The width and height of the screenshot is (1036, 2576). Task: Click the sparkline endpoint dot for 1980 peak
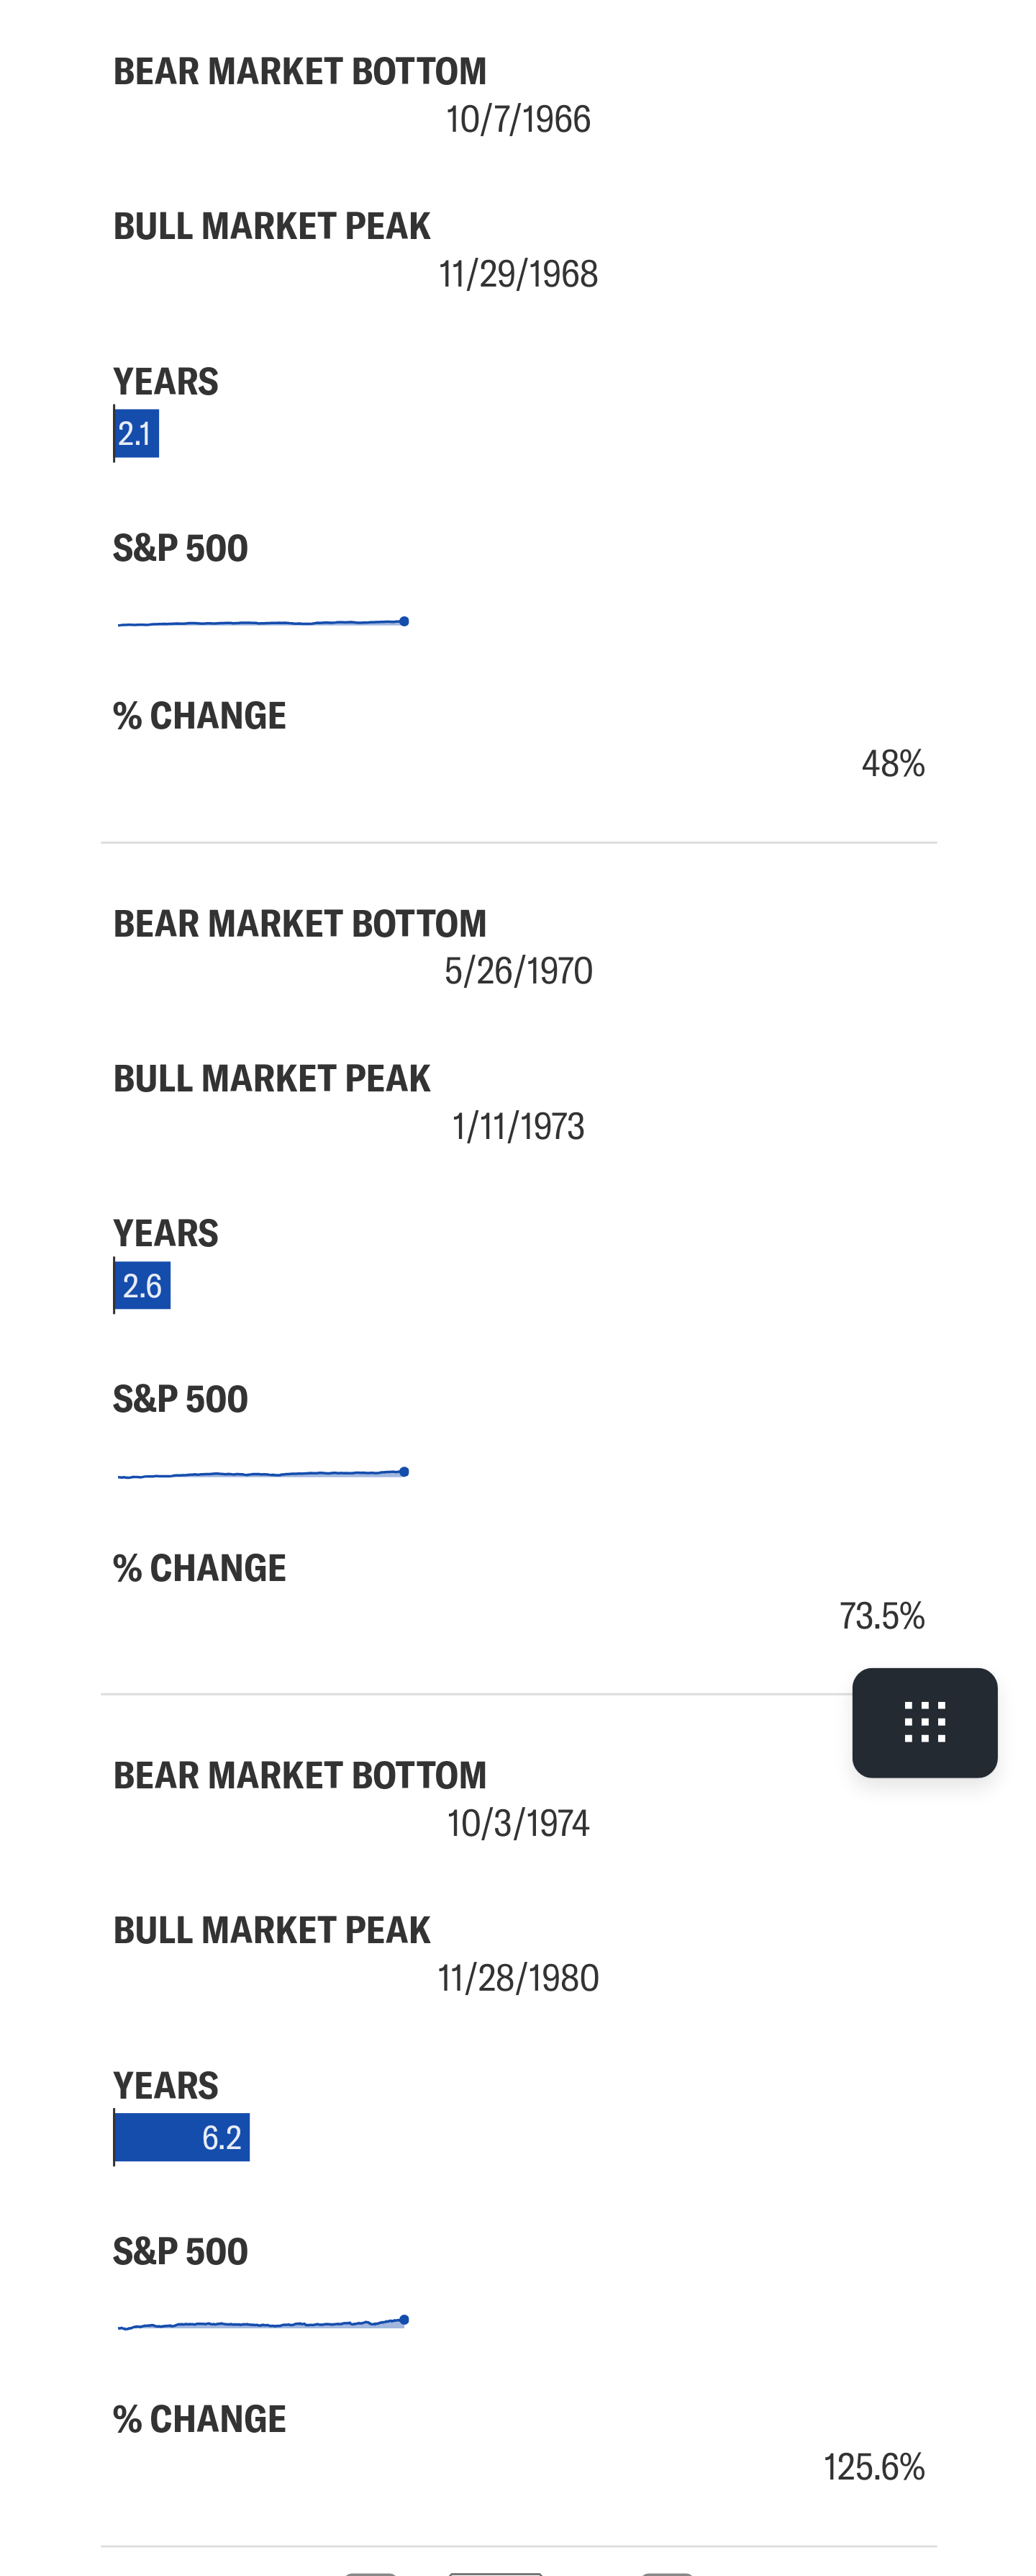tap(404, 2319)
